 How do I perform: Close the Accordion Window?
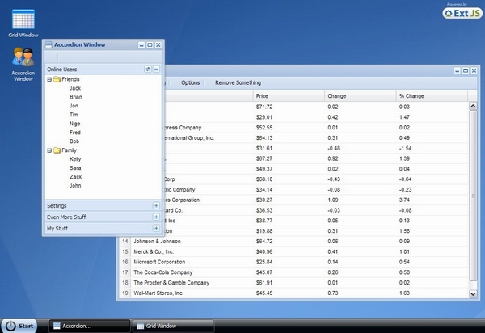click(158, 45)
